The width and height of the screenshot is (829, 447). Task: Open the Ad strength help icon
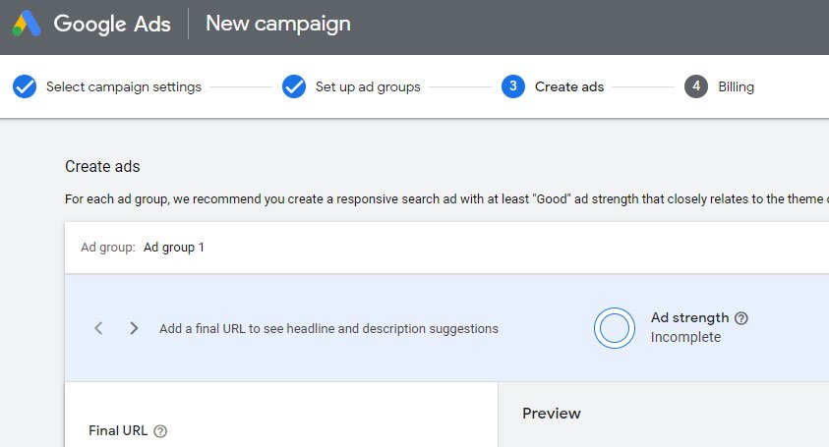click(x=741, y=318)
